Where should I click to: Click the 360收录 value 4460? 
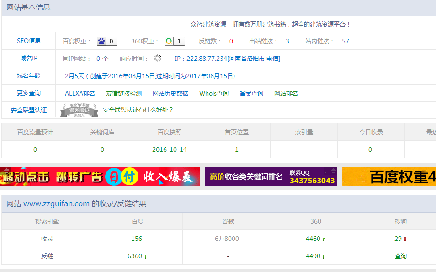tap(313, 239)
